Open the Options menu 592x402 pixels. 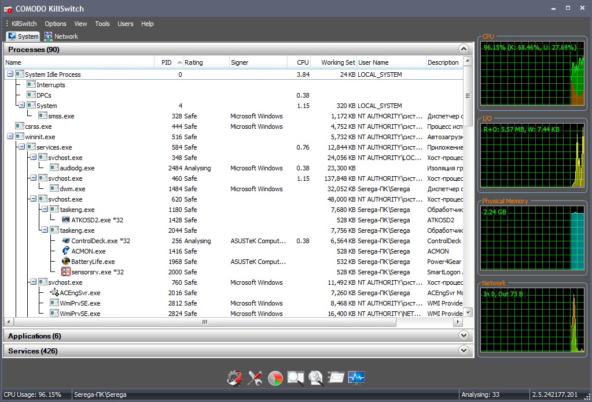pos(56,24)
